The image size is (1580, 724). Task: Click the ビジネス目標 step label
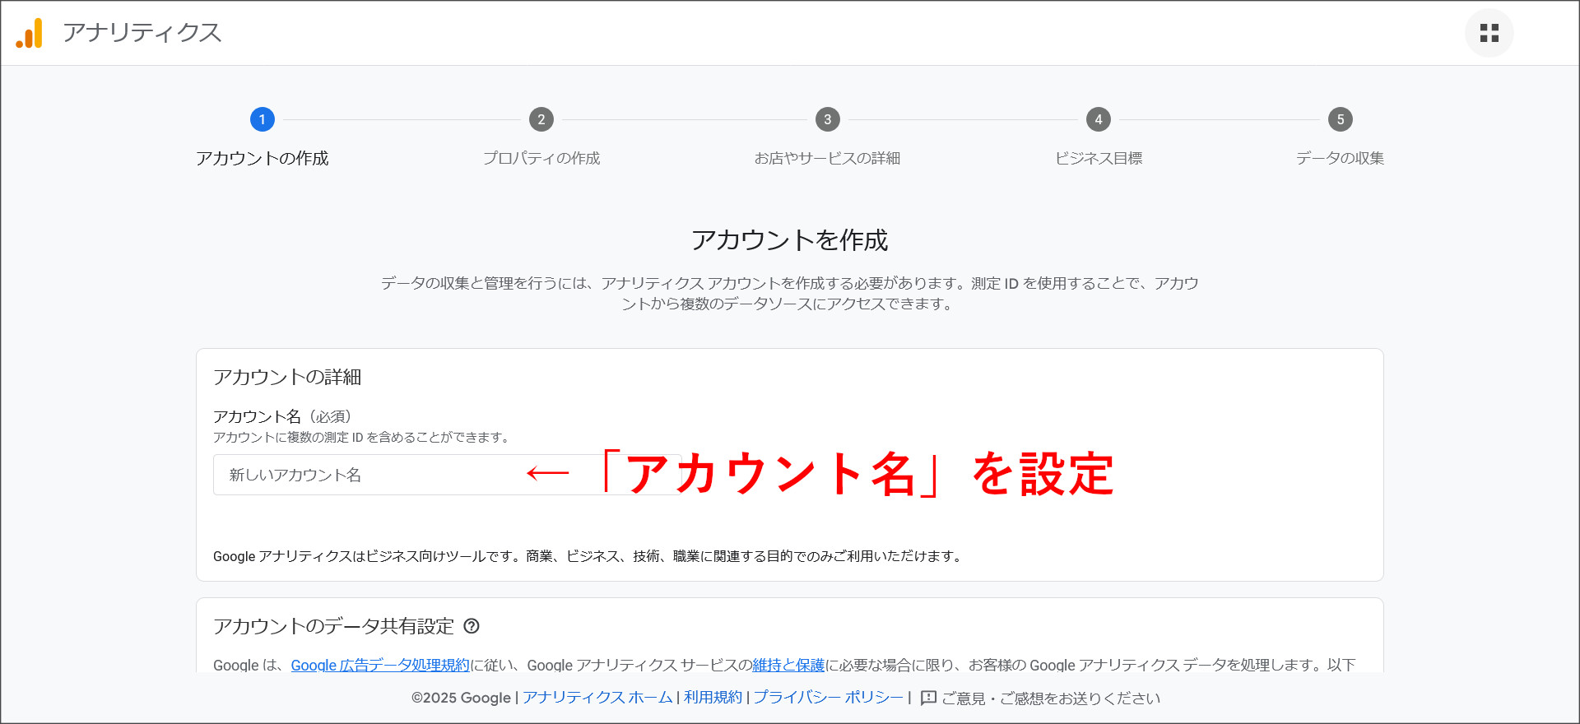pos(1098,158)
